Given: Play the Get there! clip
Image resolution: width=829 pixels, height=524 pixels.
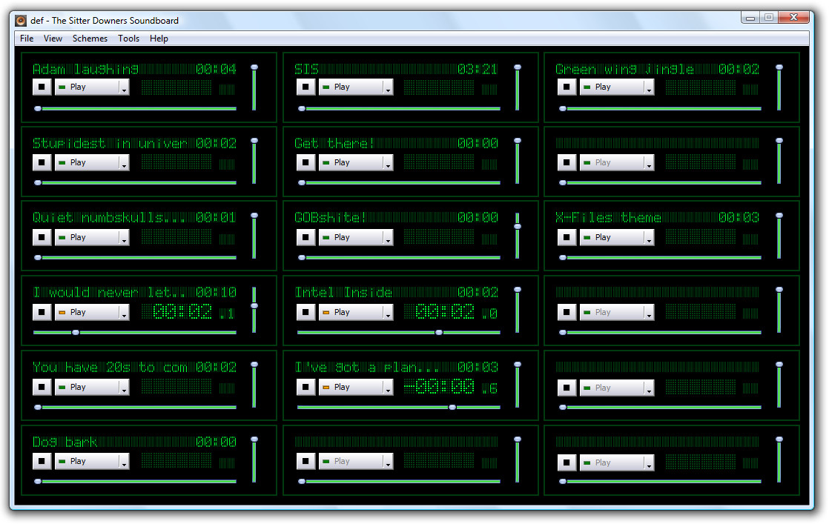Looking at the screenshot, I should click(x=351, y=162).
